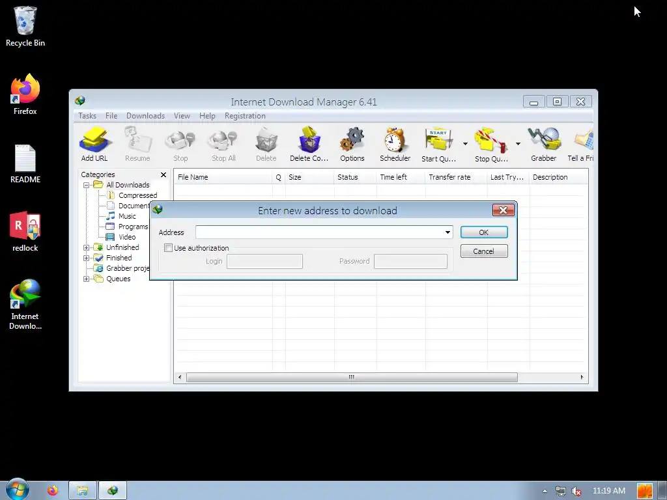Click the Resume toolbar icon
This screenshot has height=500, width=667.
pyautogui.click(x=137, y=144)
